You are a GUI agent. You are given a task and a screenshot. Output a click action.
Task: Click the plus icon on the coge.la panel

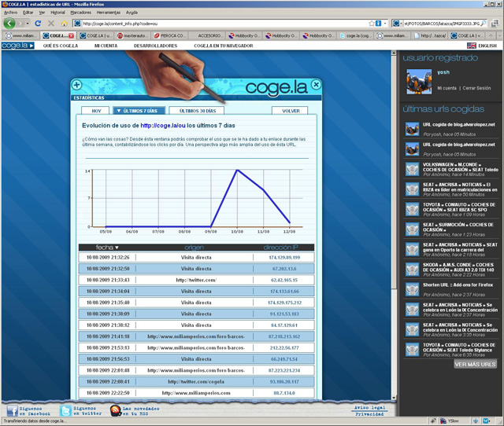(x=76, y=85)
